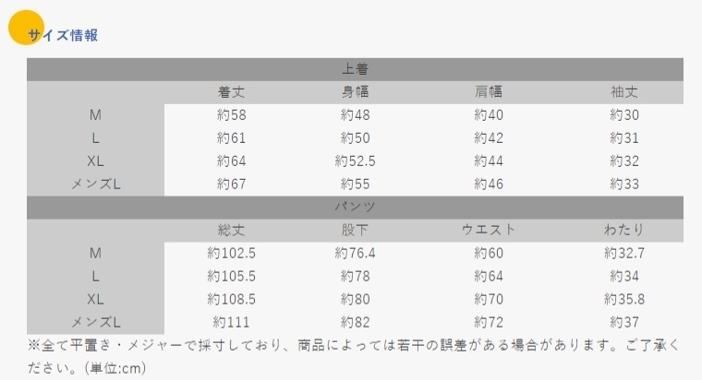Viewport: 702px width, 380px height.
Task: Select the パンツ section header row
Action: pos(355,208)
